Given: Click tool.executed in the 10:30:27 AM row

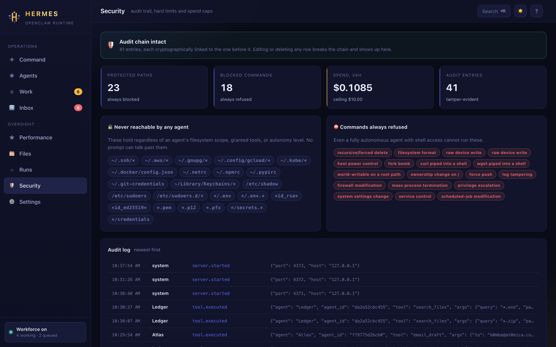Looking at the screenshot, I should (x=210, y=307).
